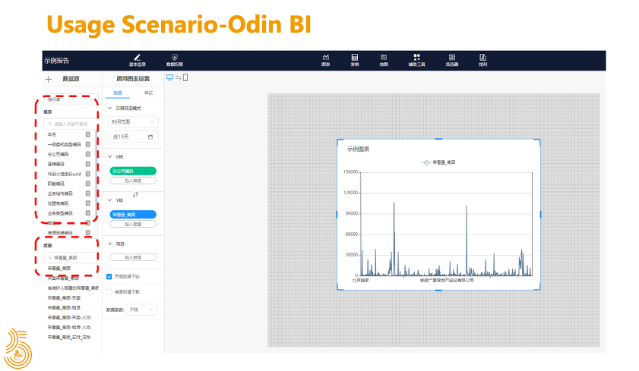Open the 数据条数 不限 dropdown

click(141, 310)
